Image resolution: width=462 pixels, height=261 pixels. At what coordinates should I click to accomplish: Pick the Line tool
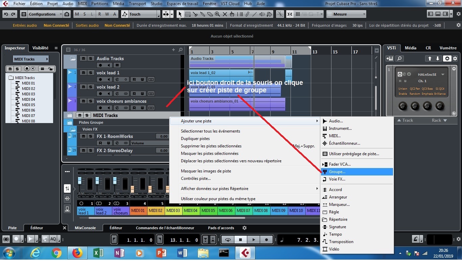pos(255,14)
